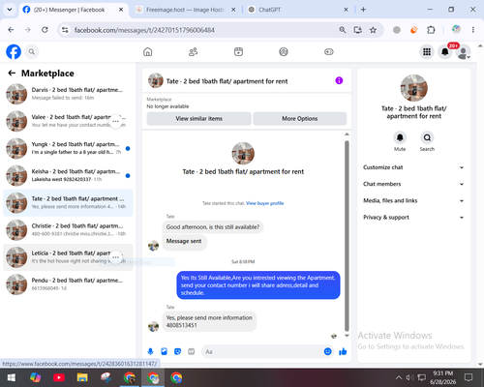The height and width of the screenshot is (387, 484).
Task: Open the Friends icon in top navigation
Action: click(x=193, y=51)
